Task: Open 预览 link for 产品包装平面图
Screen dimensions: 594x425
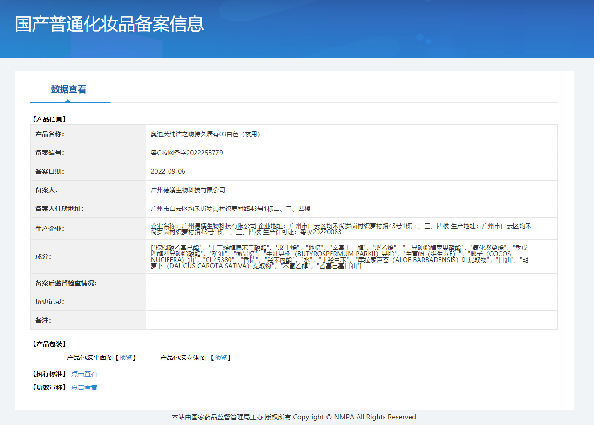Action: pos(126,358)
